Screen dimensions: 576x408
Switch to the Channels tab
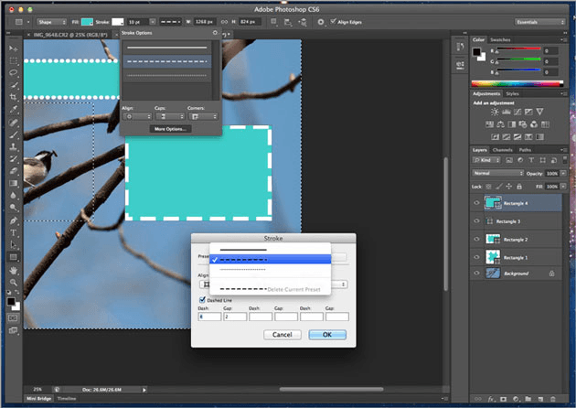(x=503, y=150)
